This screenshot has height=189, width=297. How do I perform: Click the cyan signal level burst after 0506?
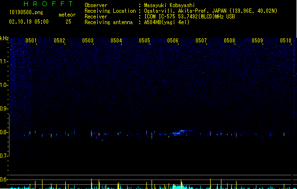point(179,186)
